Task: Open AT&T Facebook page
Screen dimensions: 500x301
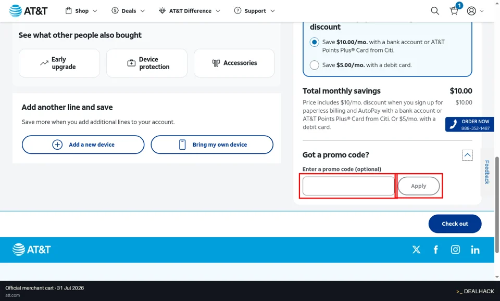Action: 435,250
